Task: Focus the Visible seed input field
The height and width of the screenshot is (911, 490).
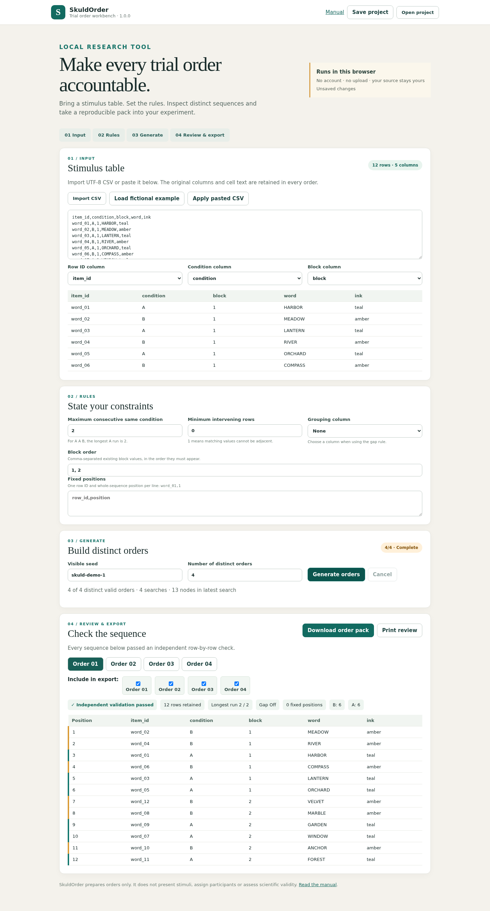Action: (x=125, y=575)
